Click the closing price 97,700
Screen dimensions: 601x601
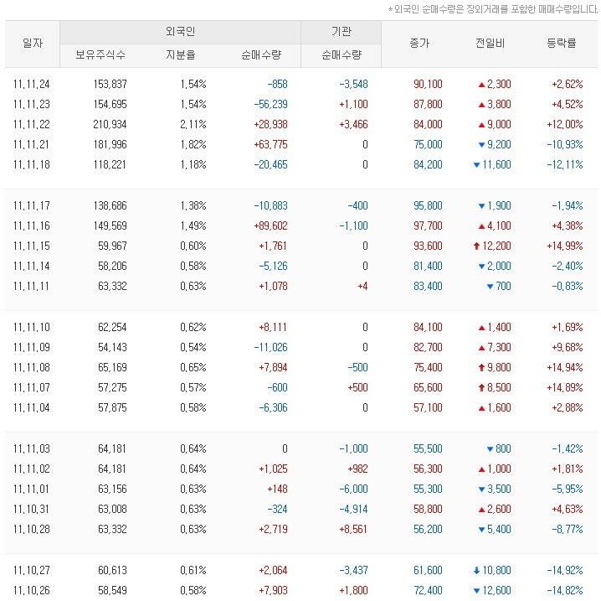[428, 225]
